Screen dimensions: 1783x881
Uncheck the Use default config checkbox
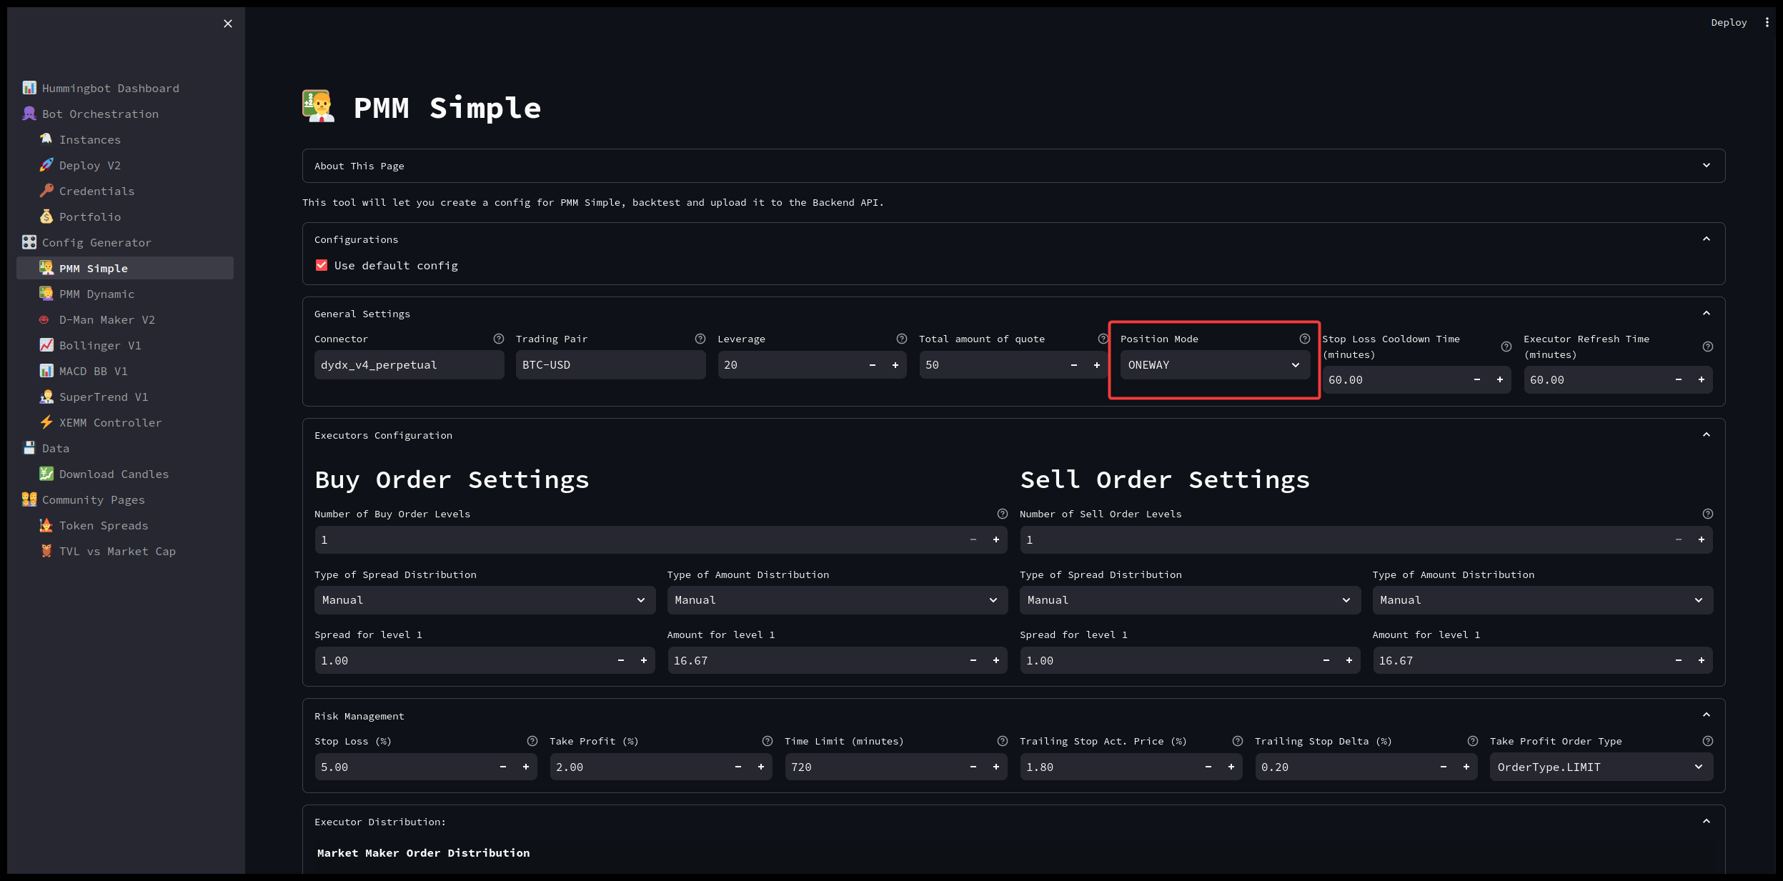tap(322, 265)
